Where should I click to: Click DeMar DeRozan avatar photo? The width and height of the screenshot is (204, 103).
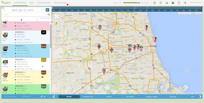tap(5, 75)
